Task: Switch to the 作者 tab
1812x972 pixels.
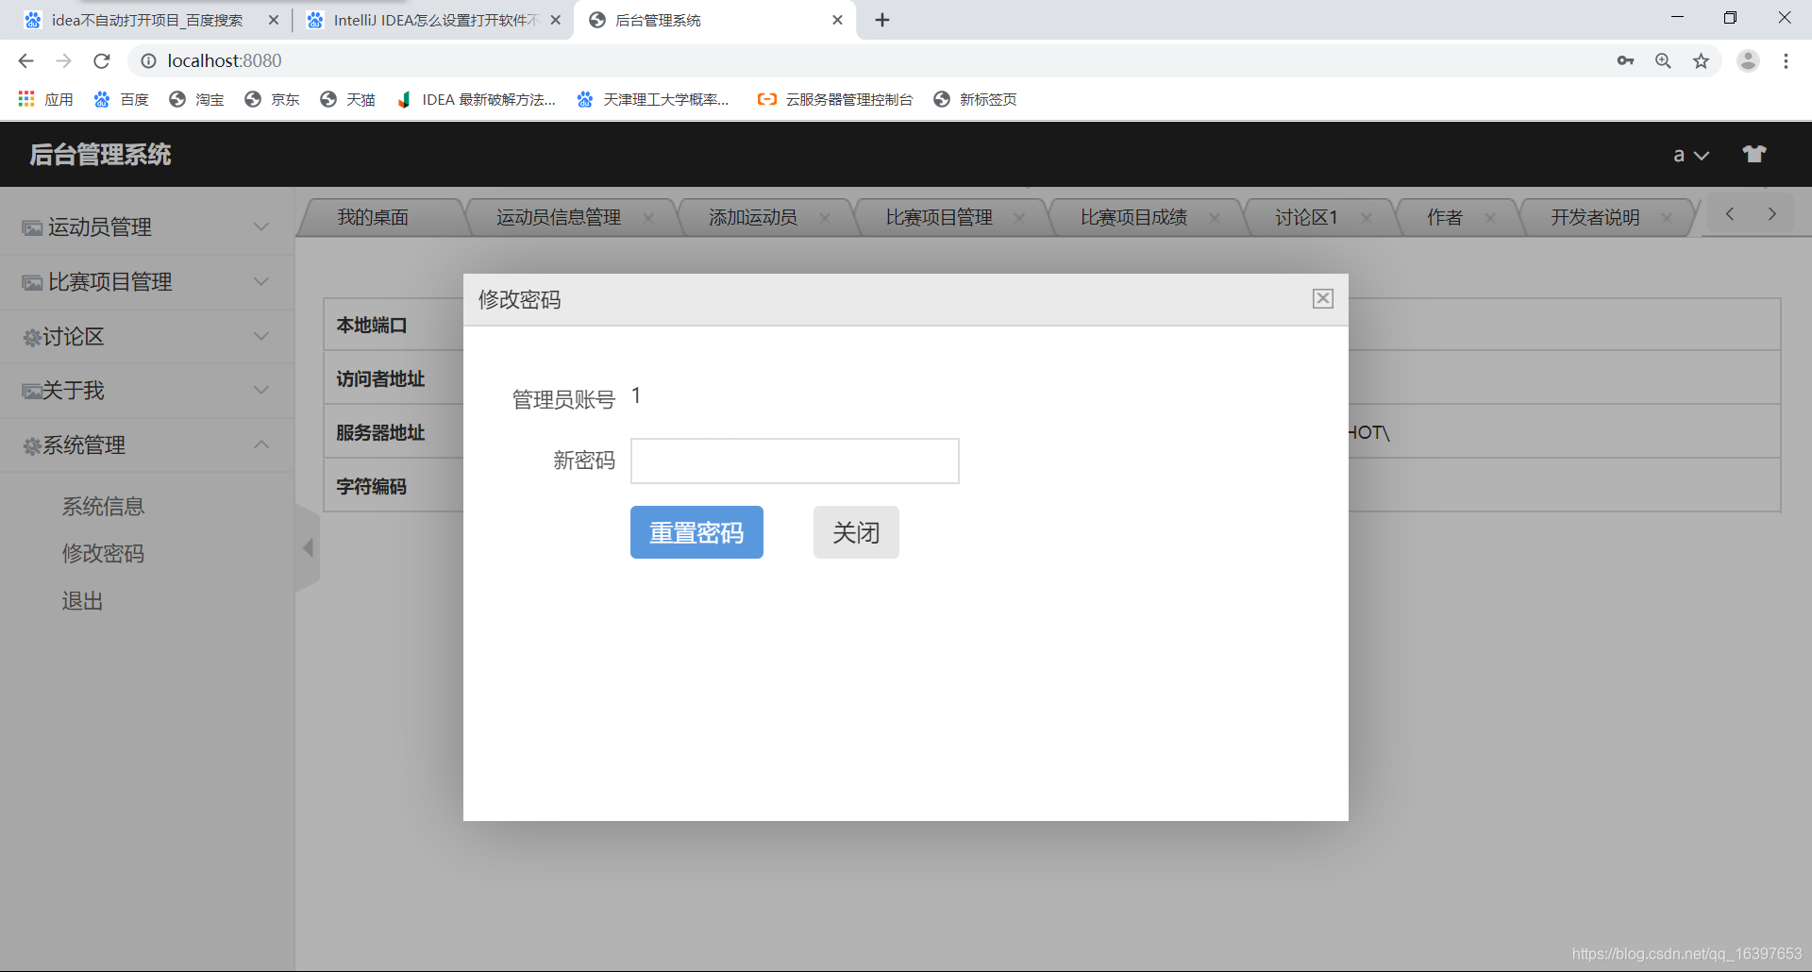Action: point(1445,217)
